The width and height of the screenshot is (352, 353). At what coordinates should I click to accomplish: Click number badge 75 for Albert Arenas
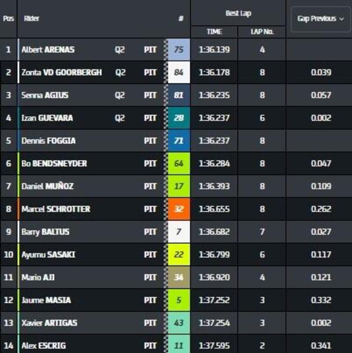[179, 50]
